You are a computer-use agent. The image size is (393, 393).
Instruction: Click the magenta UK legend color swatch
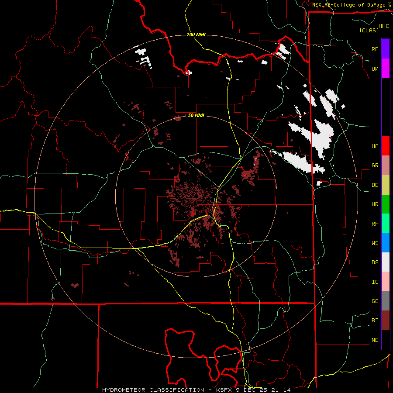click(386, 68)
